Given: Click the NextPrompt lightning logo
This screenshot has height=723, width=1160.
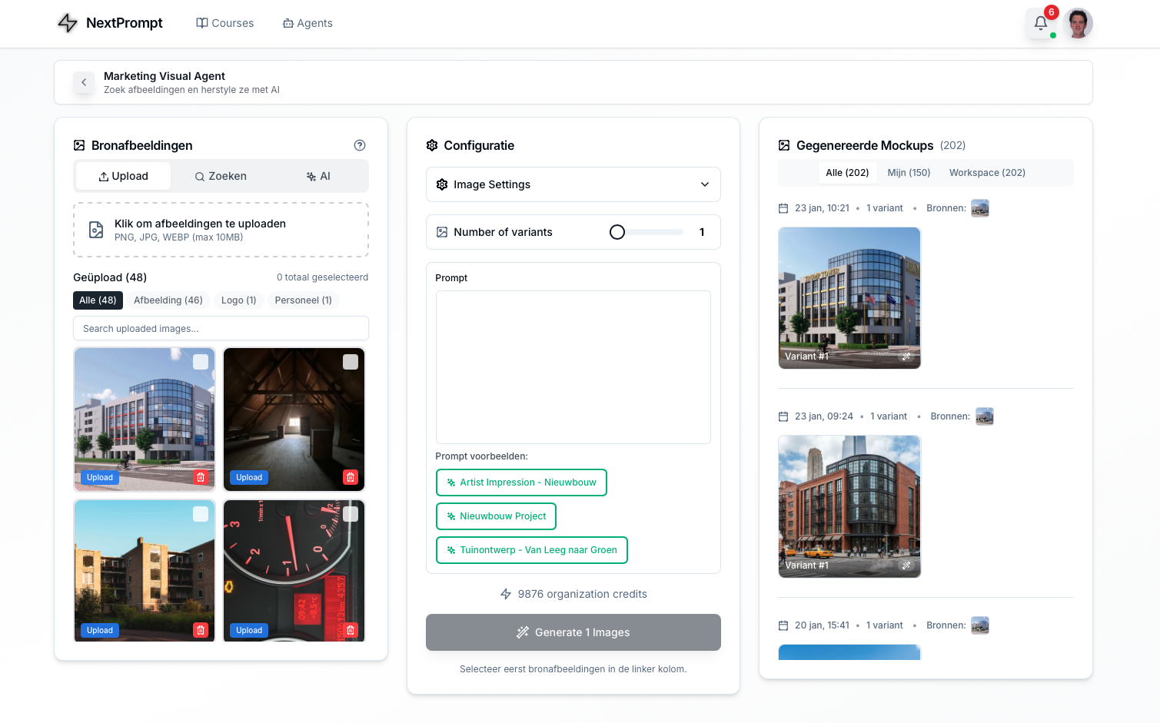Looking at the screenshot, I should coord(68,23).
